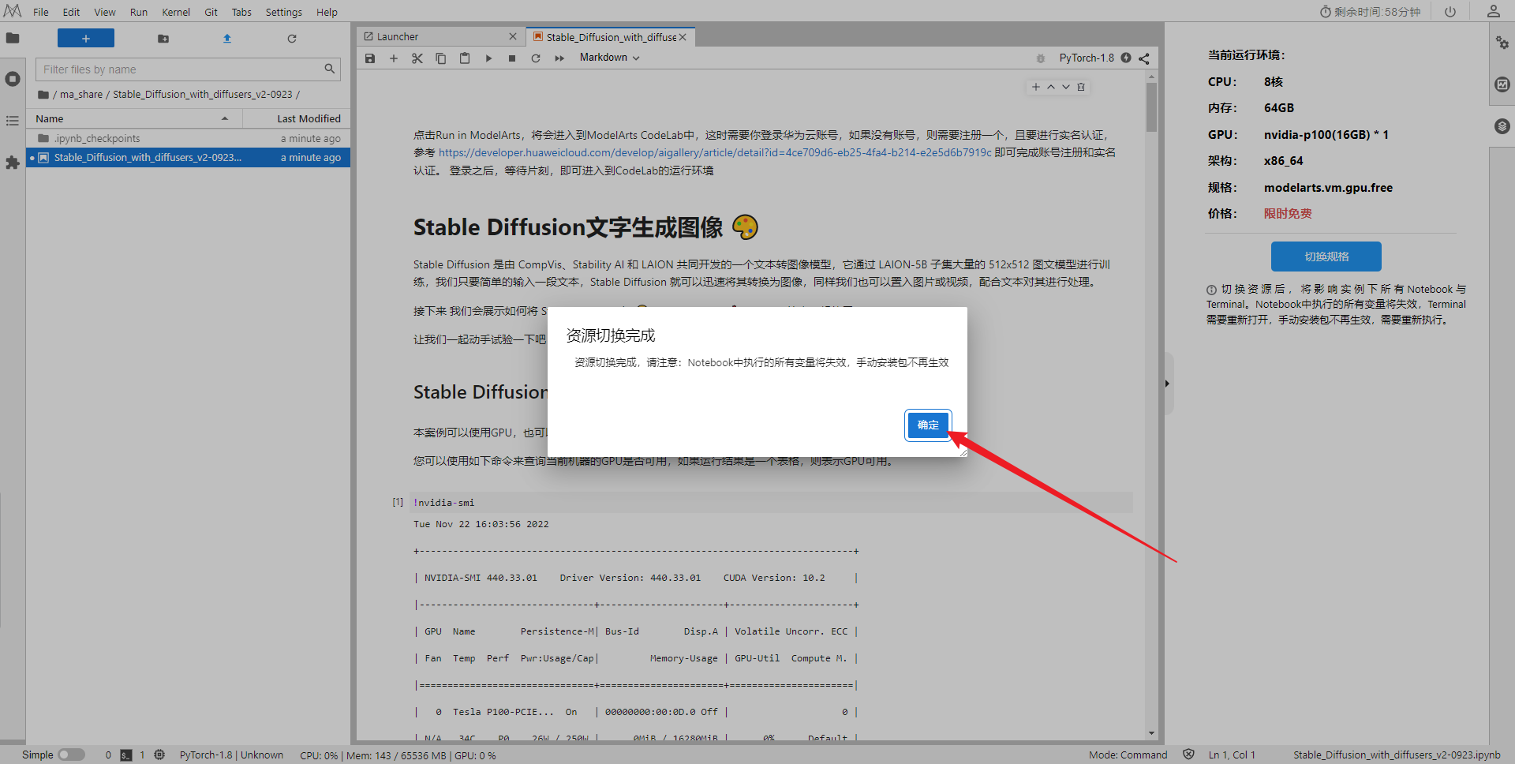The height and width of the screenshot is (764, 1515).
Task: Open the Tabs menu
Action: point(241,12)
